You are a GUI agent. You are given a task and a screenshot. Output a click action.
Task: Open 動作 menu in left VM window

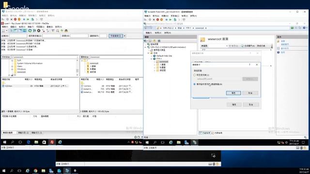(x=14, y=15)
